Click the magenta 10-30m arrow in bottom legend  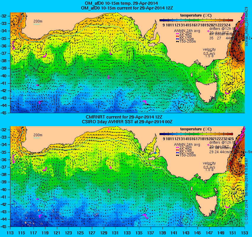[x=178, y=148]
